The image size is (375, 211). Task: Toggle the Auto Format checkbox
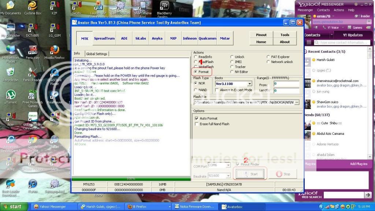click(x=197, y=118)
